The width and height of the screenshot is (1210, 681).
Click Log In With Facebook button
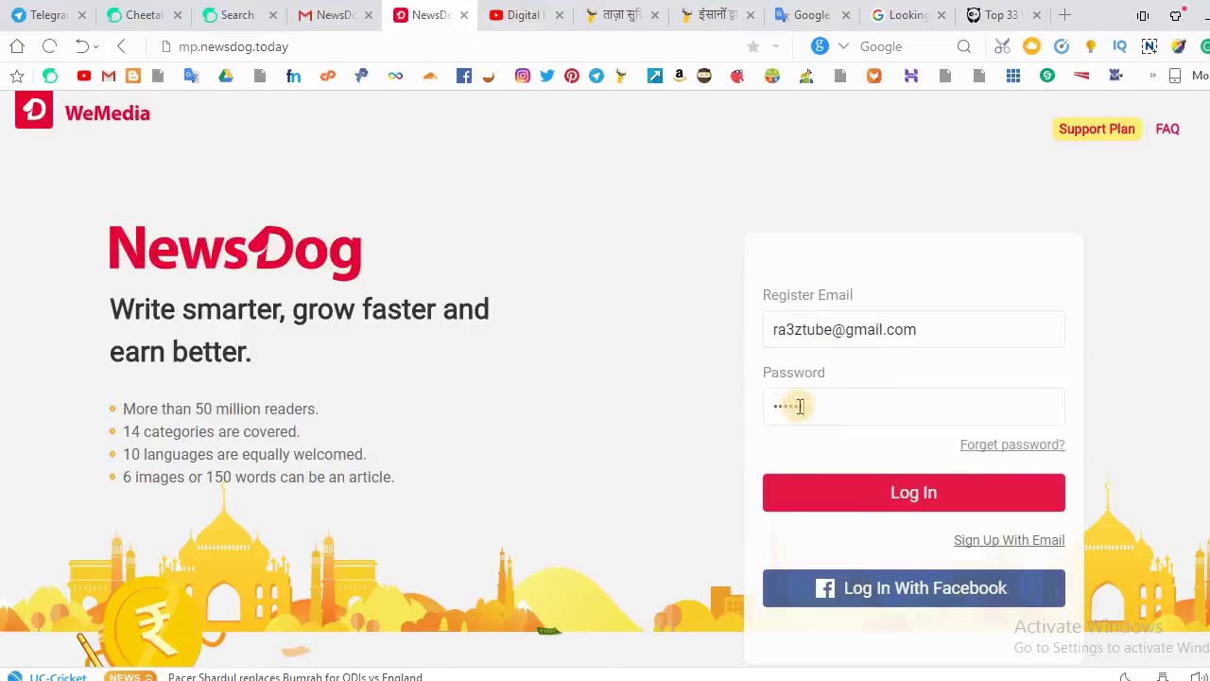913,588
